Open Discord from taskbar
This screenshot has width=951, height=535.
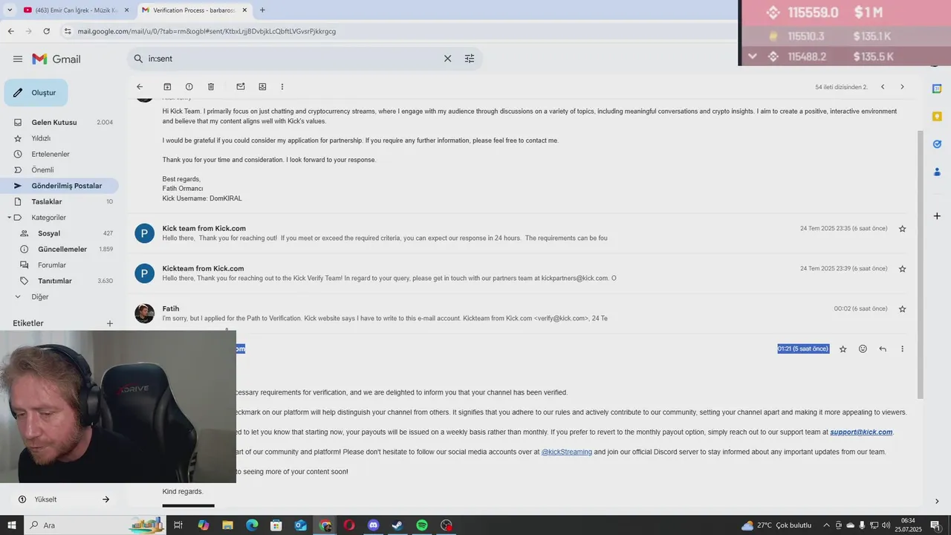[374, 525]
